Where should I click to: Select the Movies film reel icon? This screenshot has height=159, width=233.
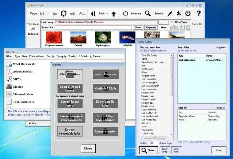click(9, 87)
